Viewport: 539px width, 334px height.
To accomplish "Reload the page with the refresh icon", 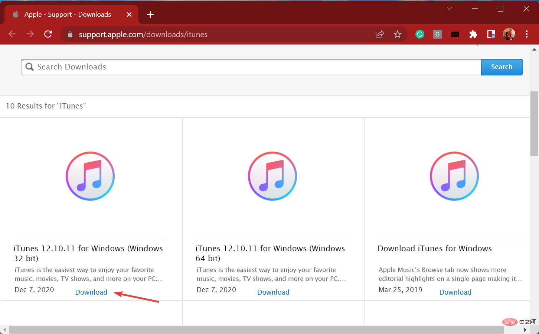I will 48,34.
